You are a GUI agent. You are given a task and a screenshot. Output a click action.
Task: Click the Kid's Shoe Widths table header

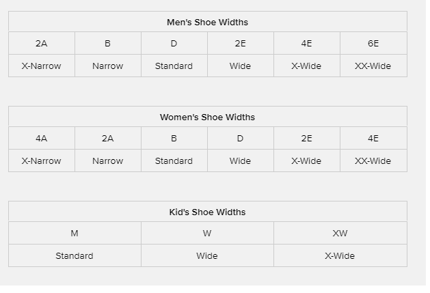coord(207,212)
